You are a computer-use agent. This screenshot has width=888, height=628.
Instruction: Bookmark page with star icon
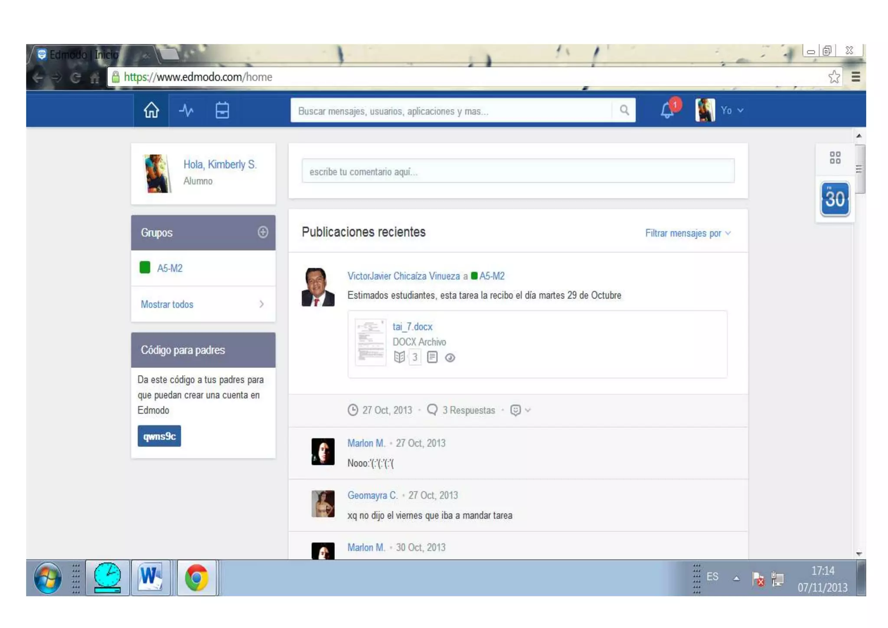click(x=834, y=77)
